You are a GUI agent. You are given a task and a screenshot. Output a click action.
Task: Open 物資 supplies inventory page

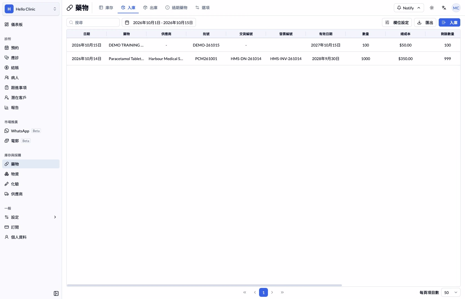(31, 174)
